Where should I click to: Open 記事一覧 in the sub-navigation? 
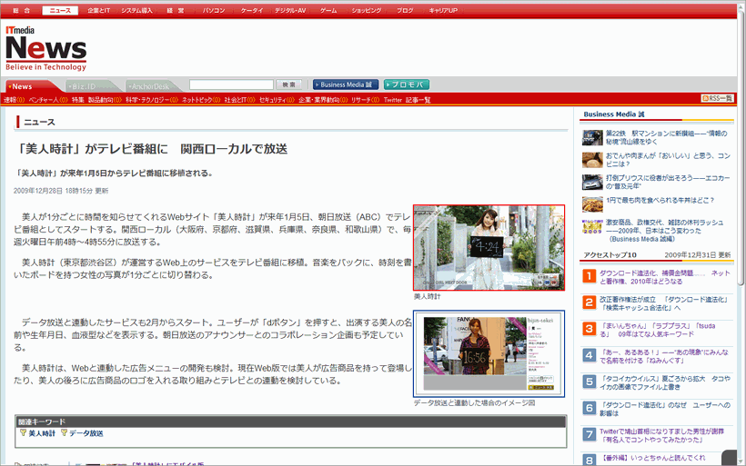418,100
